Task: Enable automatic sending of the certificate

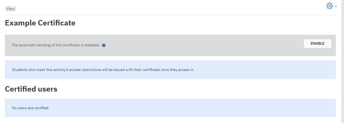Action: click(317, 44)
